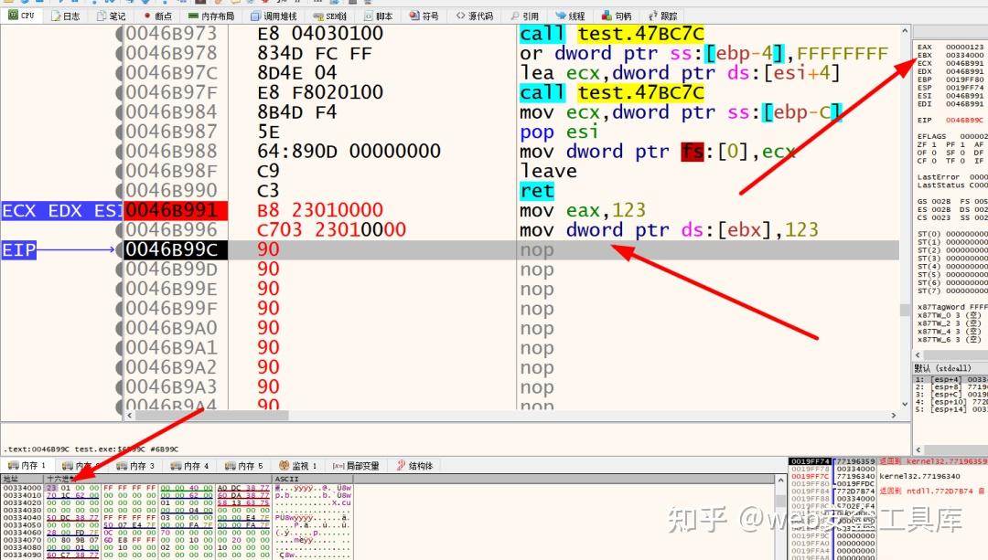Screen dimensions: 988x560
Task: Open the 脚本 script tab
Action: tap(378, 16)
